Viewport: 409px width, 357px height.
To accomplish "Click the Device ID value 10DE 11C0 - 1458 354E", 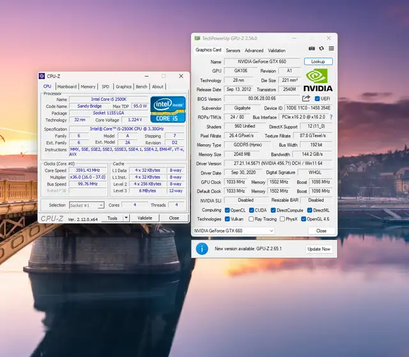I will coord(308,108).
